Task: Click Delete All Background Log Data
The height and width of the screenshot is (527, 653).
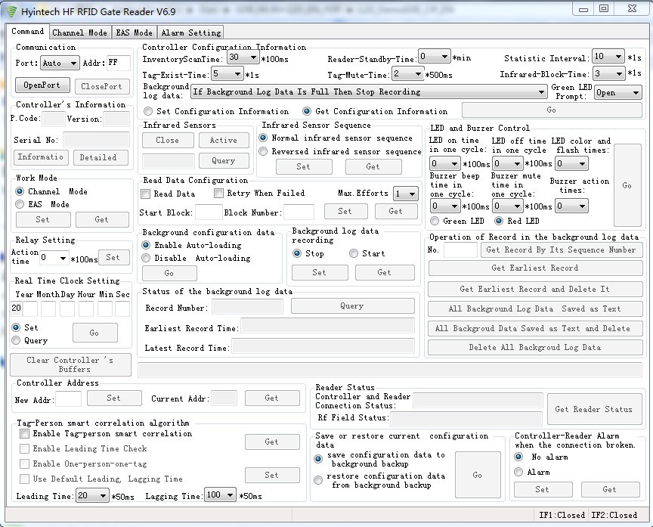Action: pyautogui.click(x=535, y=348)
